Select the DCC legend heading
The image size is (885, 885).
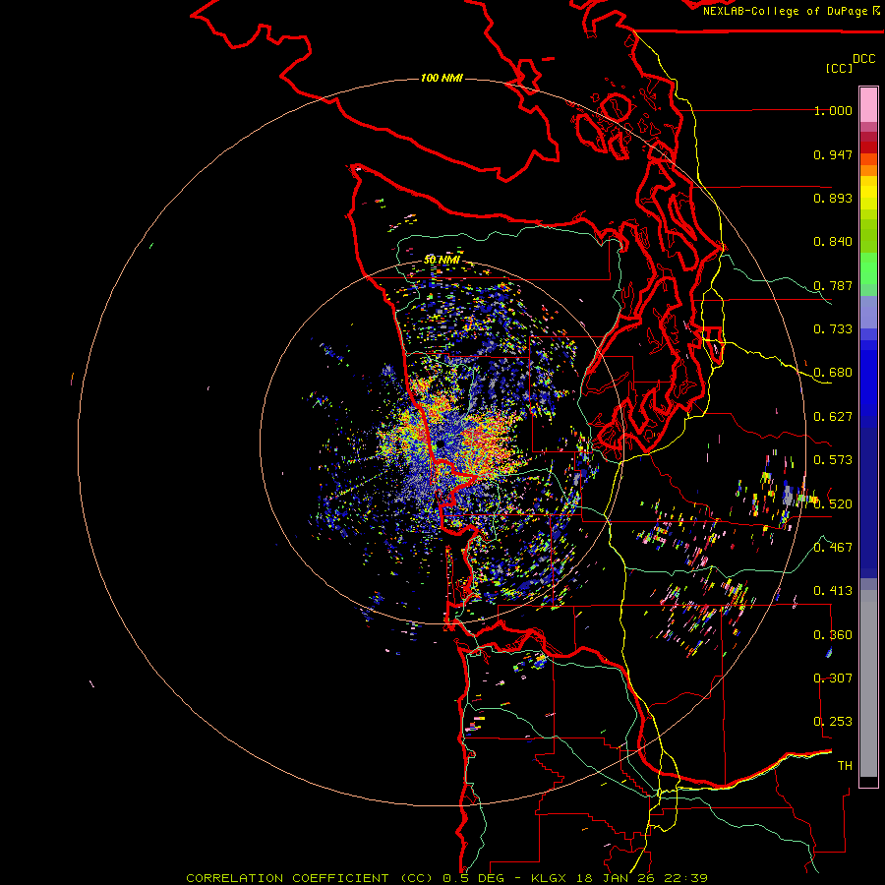864,59
